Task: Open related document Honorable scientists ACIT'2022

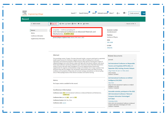Action: click(122, 95)
